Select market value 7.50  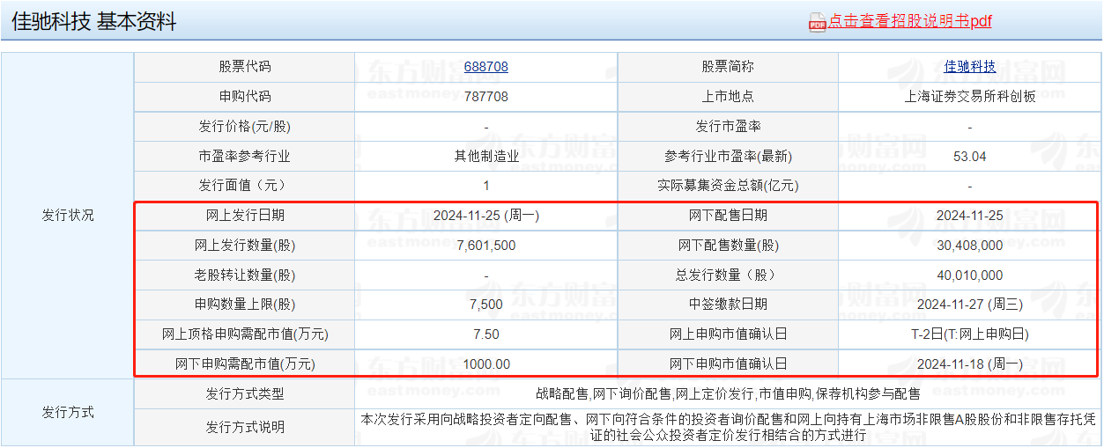coord(486,334)
